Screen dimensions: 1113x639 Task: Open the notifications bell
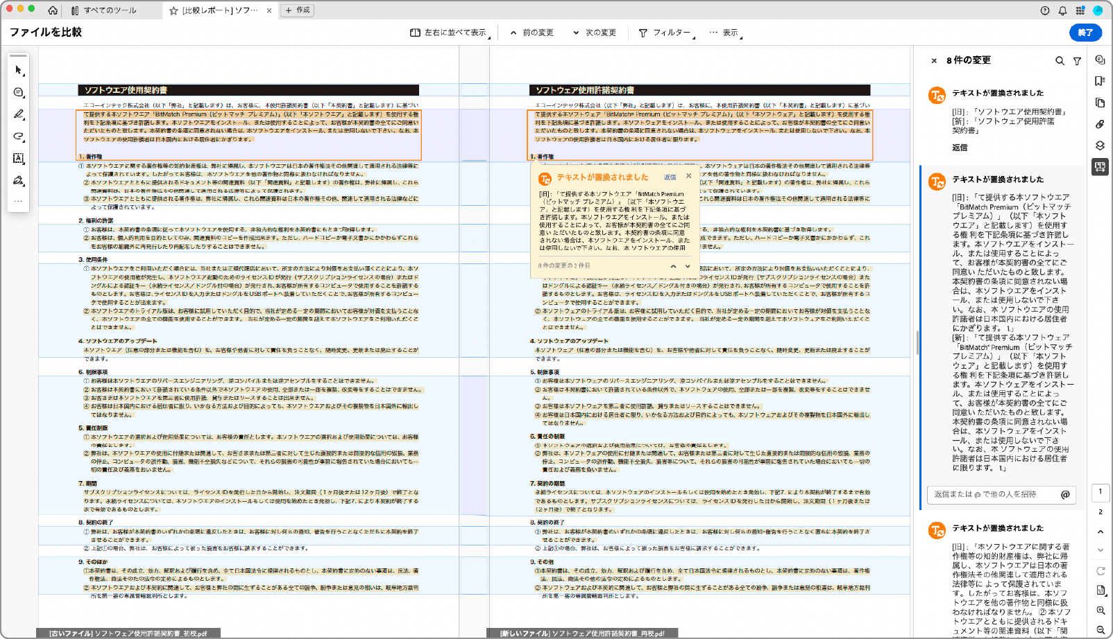[1062, 10]
